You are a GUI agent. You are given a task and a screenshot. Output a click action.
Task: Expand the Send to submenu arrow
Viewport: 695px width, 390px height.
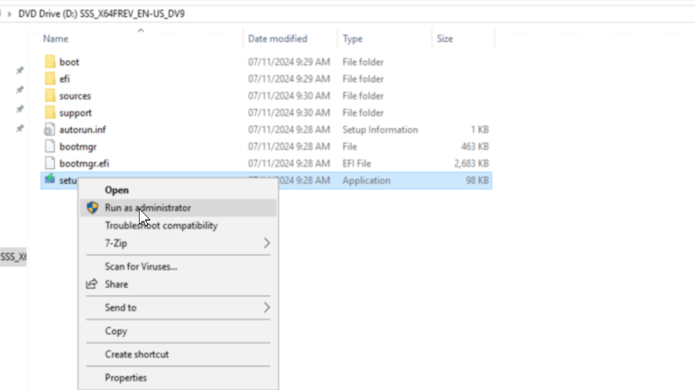tap(267, 308)
